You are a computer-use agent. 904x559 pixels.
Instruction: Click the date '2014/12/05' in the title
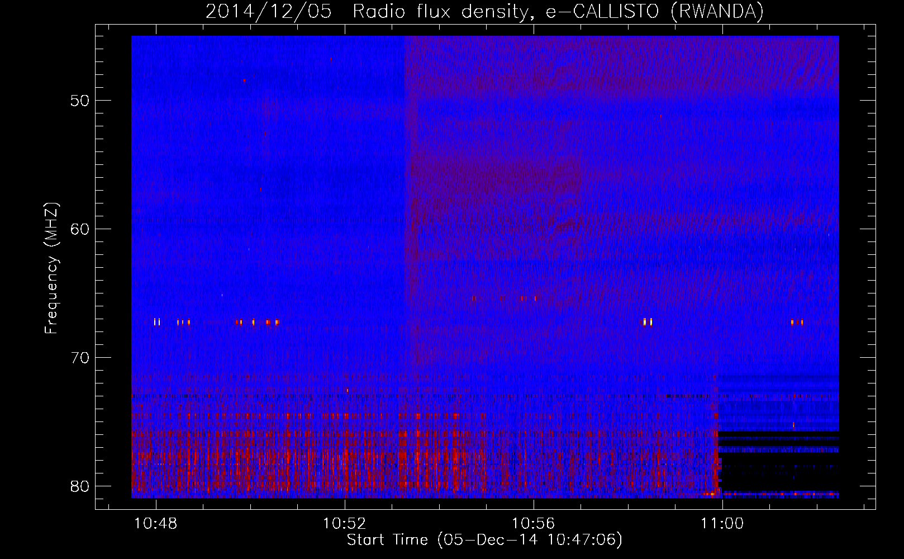coord(268,12)
